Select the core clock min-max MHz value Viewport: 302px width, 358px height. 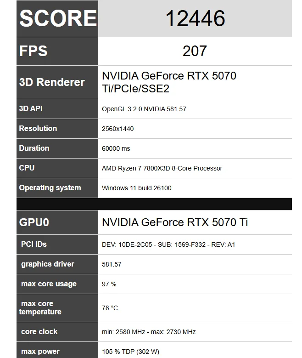point(149,332)
